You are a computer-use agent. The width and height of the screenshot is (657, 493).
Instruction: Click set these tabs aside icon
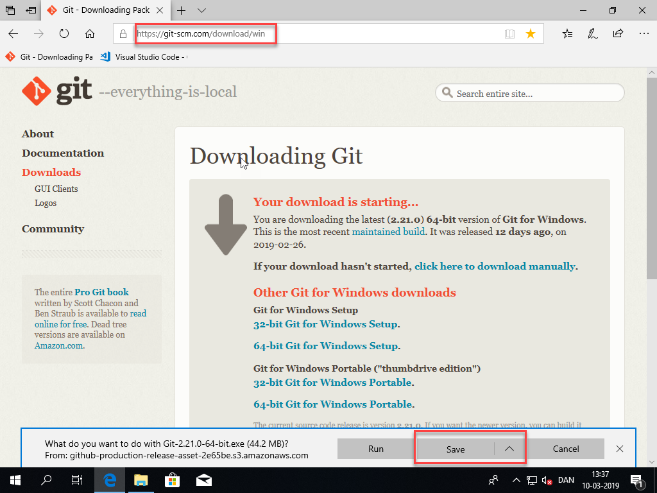[x=31, y=10]
